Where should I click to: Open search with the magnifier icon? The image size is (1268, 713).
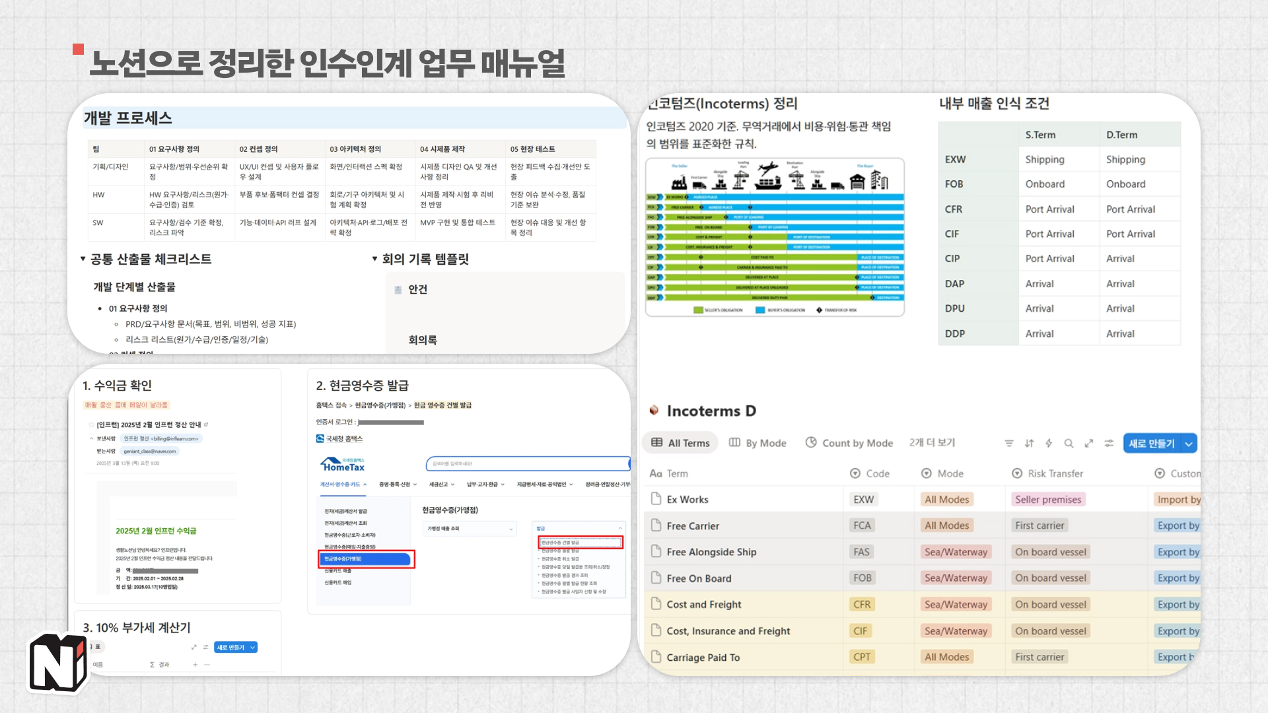[1069, 444]
